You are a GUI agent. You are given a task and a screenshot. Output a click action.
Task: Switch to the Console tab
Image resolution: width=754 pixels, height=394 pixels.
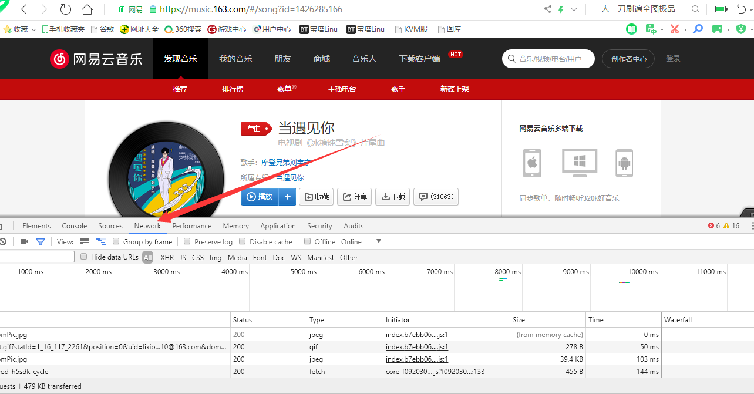(74, 226)
